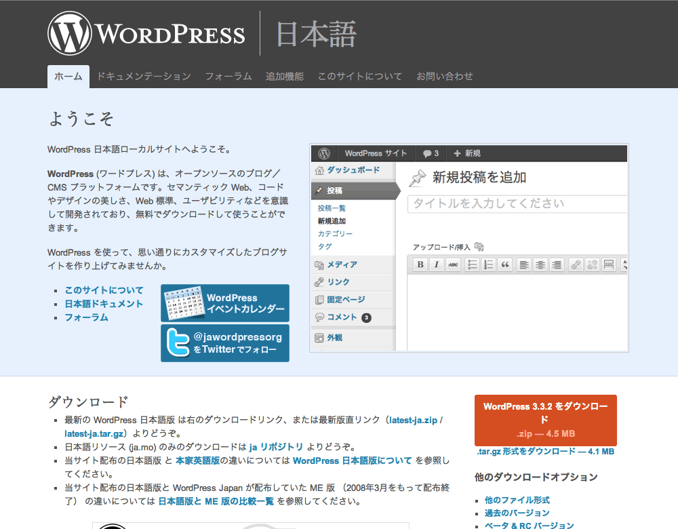
Task: Click the Twitter follow @jawordpressorg banner
Action: (x=225, y=343)
